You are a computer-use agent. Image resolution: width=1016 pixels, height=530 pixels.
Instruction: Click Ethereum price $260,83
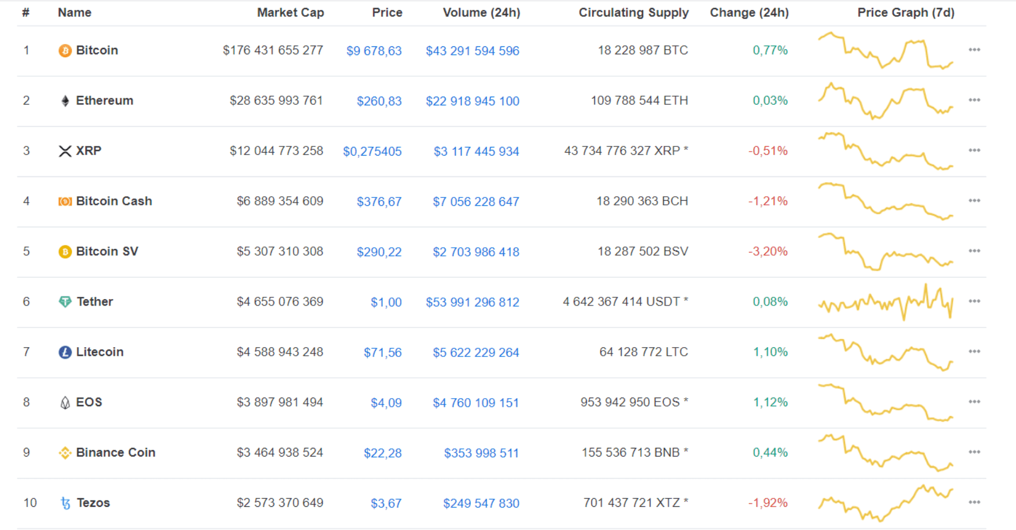pyautogui.click(x=379, y=101)
